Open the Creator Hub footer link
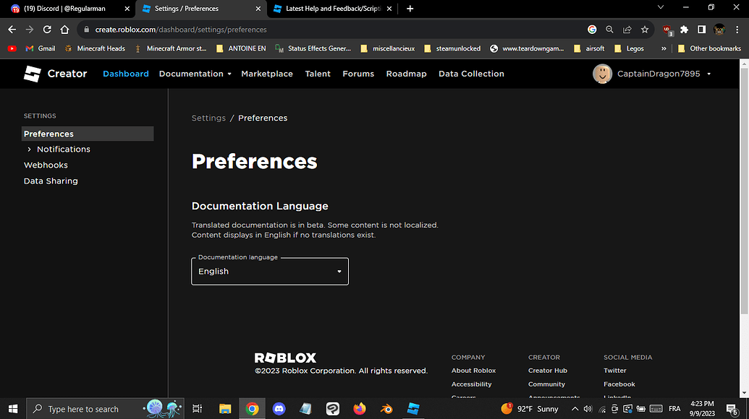This screenshot has height=419, width=749. pyautogui.click(x=548, y=370)
